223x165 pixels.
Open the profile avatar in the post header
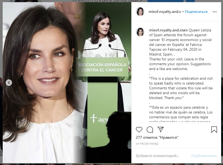click(x=140, y=12)
